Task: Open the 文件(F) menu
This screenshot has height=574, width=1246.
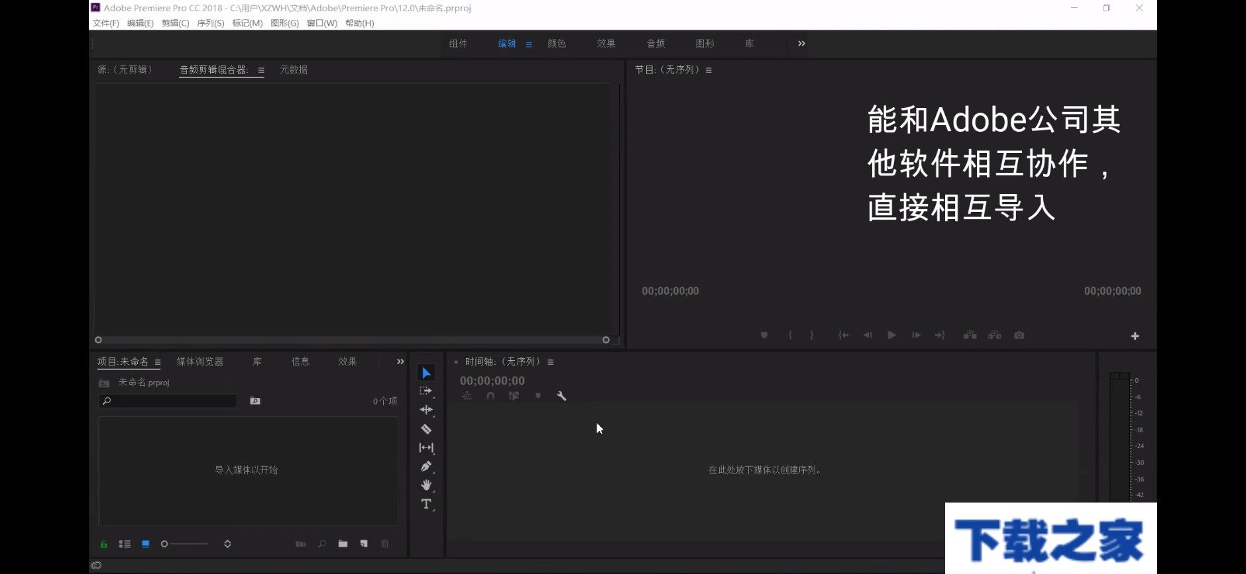Action: (x=106, y=23)
